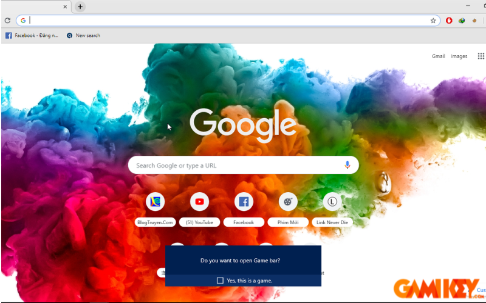Image resolution: width=486 pixels, height=303 pixels.
Task: Focus the address bar input field
Action: click(228, 21)
